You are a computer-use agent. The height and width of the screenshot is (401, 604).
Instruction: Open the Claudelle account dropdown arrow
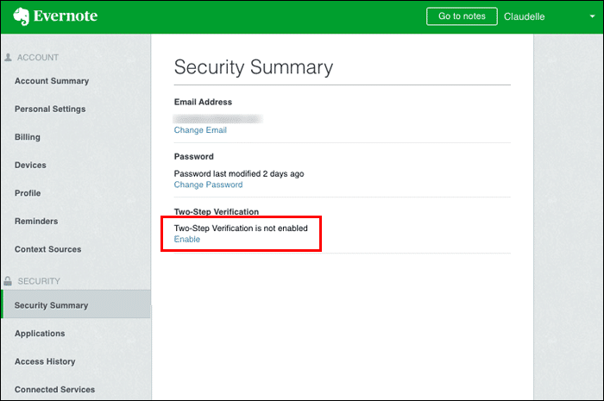click(x=592, y=16)
